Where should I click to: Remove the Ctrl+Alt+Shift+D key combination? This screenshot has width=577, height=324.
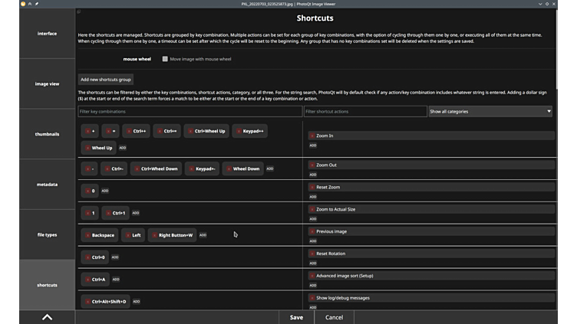pos(87,302)
